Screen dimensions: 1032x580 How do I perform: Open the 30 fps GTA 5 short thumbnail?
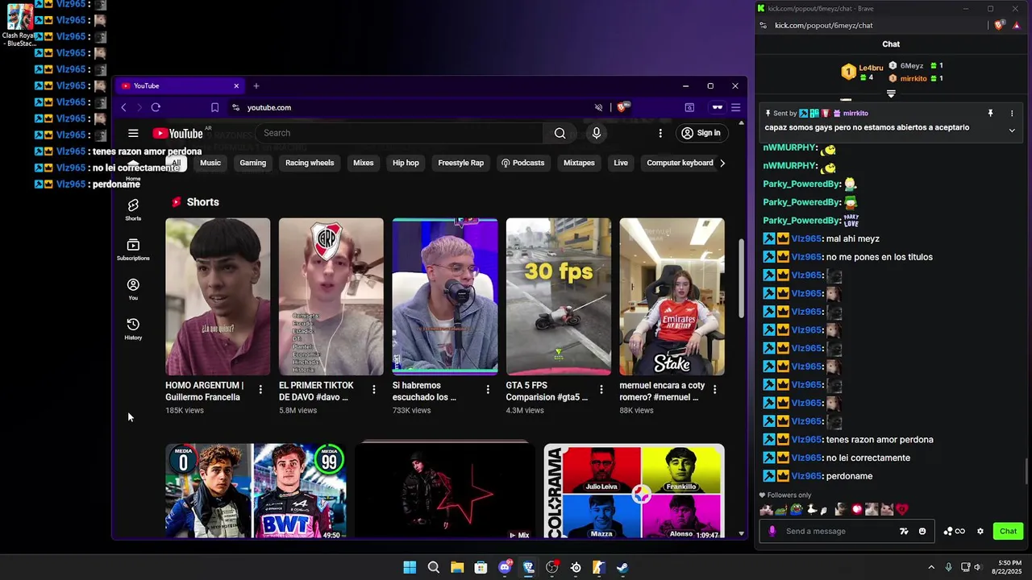coord(558,296)
